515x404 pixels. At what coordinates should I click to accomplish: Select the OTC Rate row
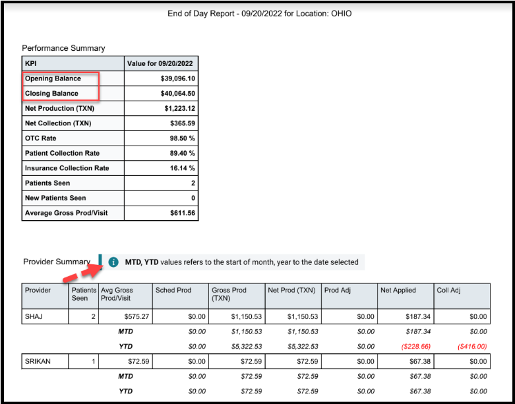[x=110, y=138]
